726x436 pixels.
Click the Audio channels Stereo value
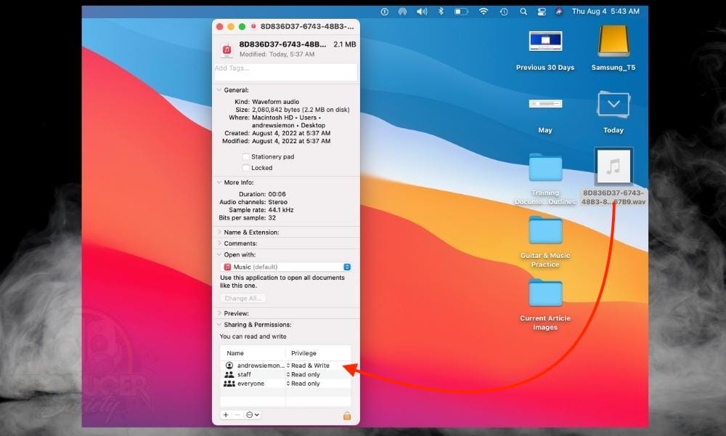(278, 202)
